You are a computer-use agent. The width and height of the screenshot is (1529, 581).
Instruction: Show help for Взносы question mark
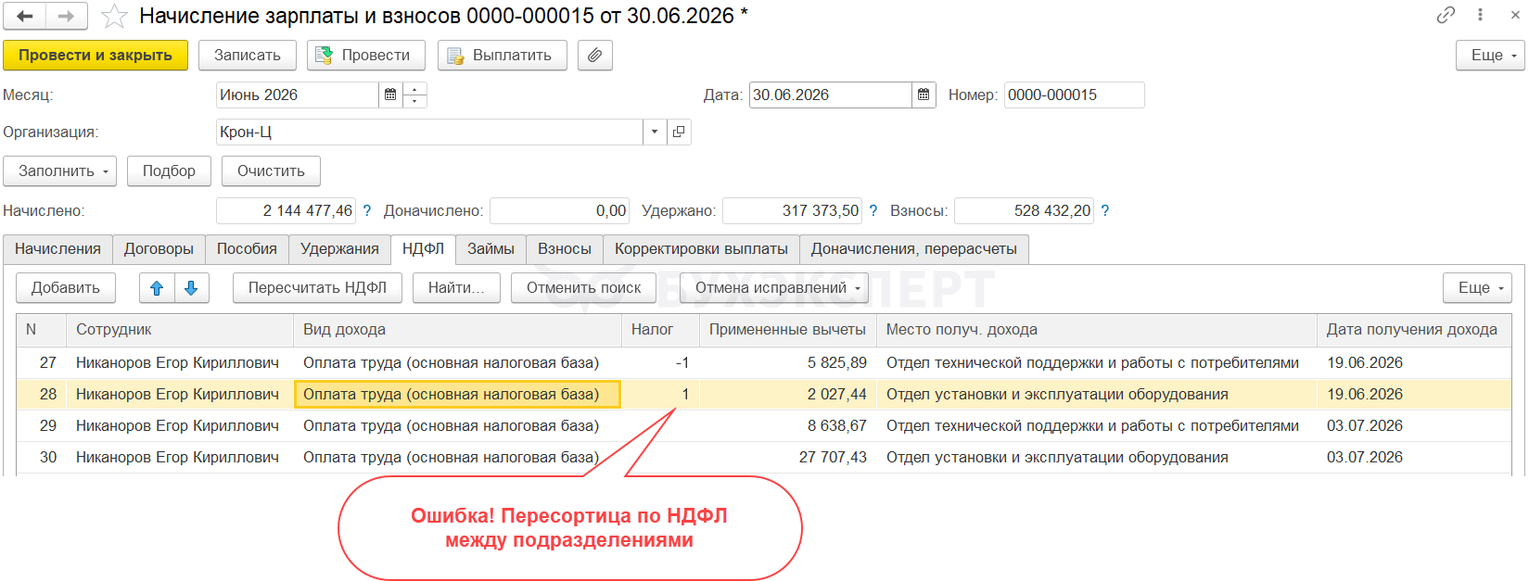tap(1104, 211)
